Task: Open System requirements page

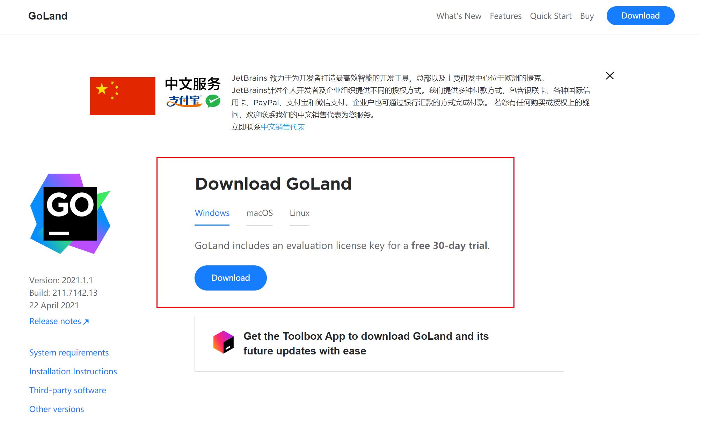Action: tap(68, 352)
